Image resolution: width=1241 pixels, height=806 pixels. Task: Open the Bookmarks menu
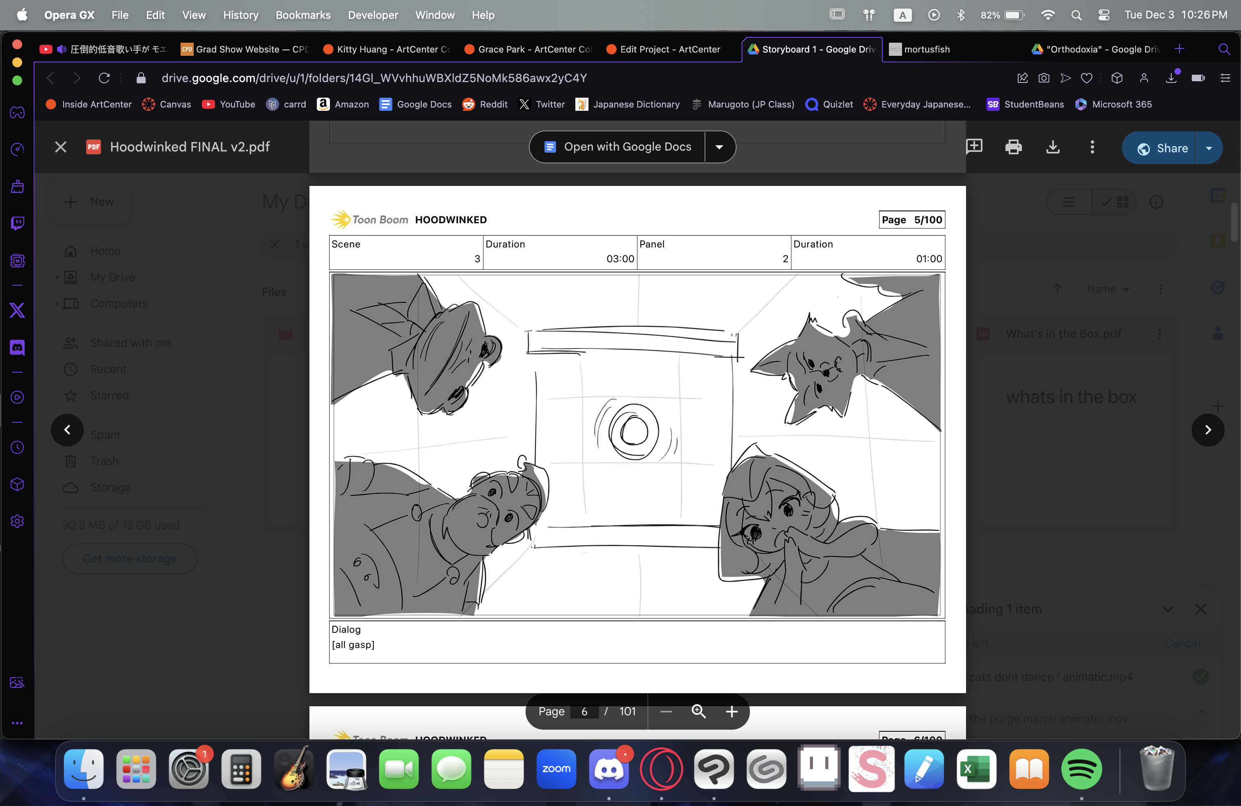pyautogui.click(x=303, y=15)
